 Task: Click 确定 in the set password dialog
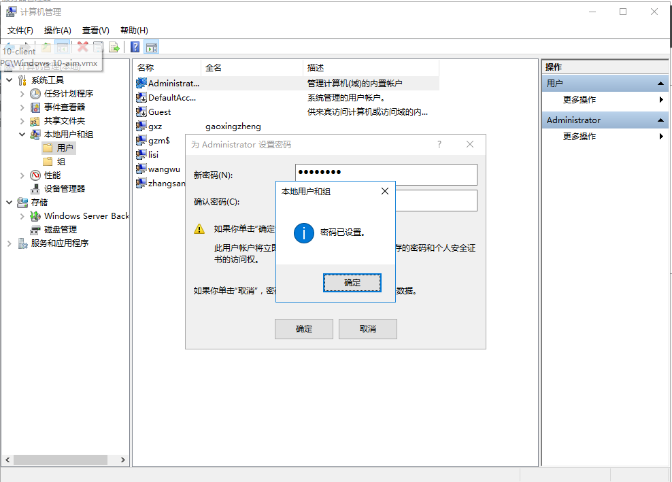(304, 329)
